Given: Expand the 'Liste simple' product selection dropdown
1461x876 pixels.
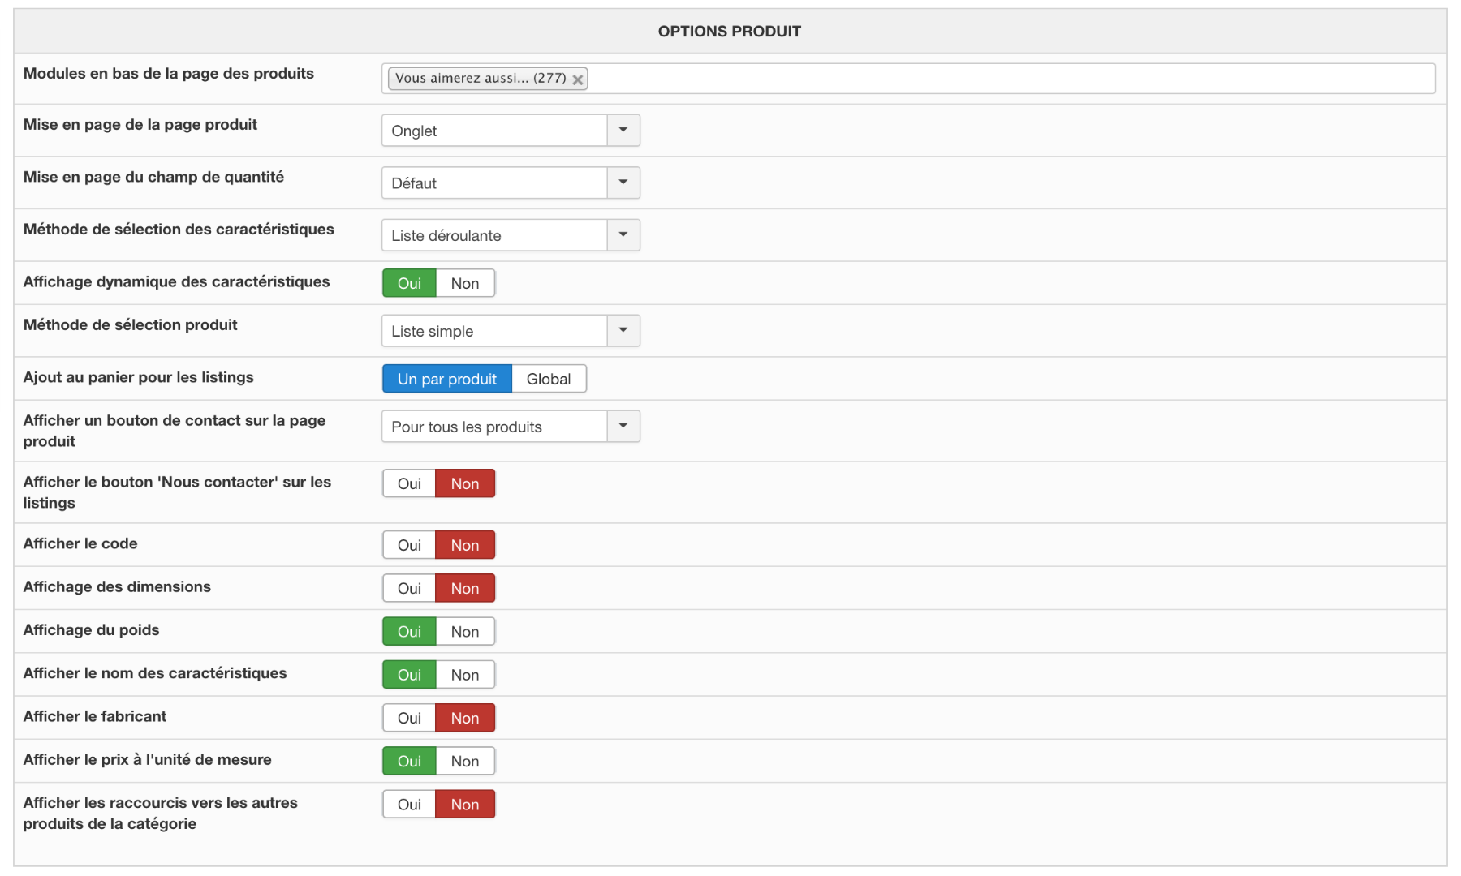Looking at the screenshot, I should click(623, 331).
